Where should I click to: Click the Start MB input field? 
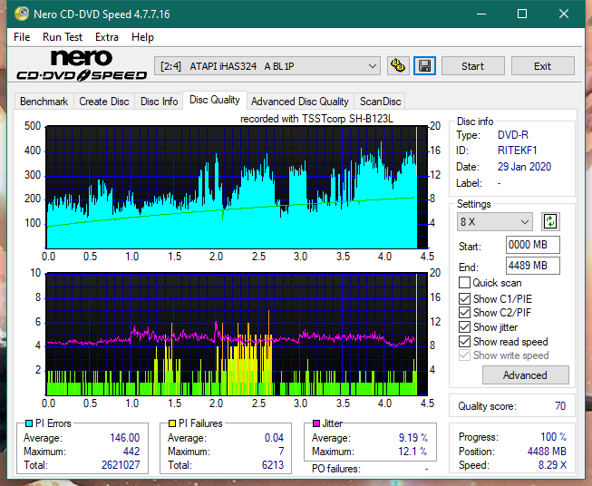(x=532, y=245)
